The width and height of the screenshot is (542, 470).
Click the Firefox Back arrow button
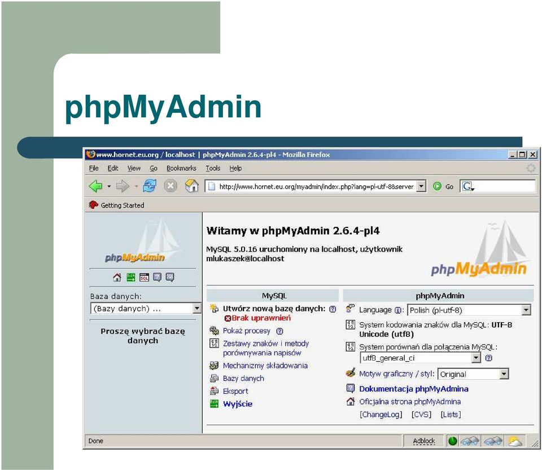tap(96, 187)
